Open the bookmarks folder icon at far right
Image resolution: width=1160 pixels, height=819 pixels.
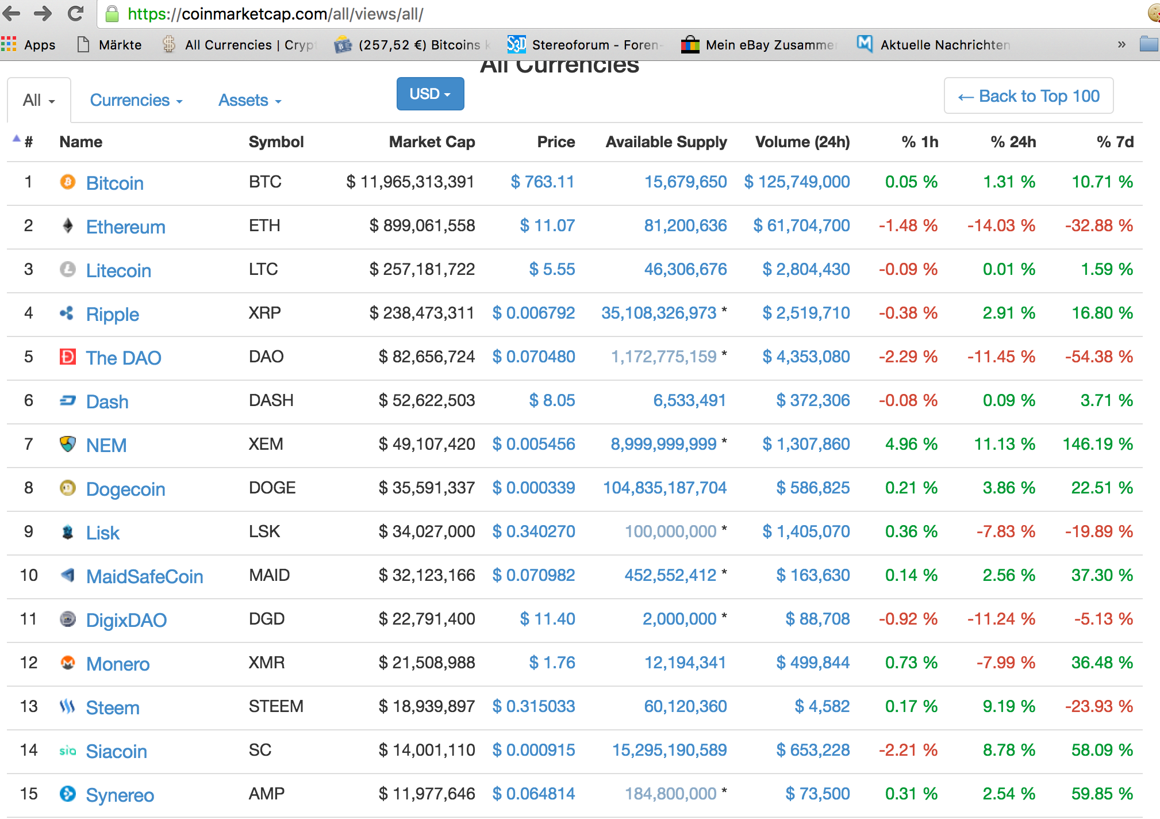click(x=1149, y=44)
